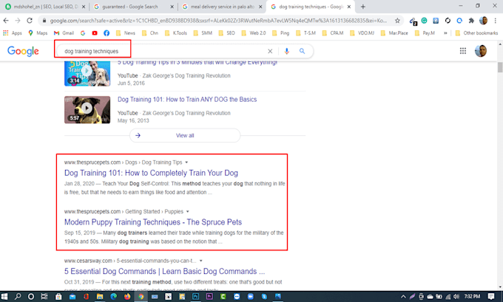The image size is (503, 302).
Task: Switch to meal delivery service tab
Action: 223,7
